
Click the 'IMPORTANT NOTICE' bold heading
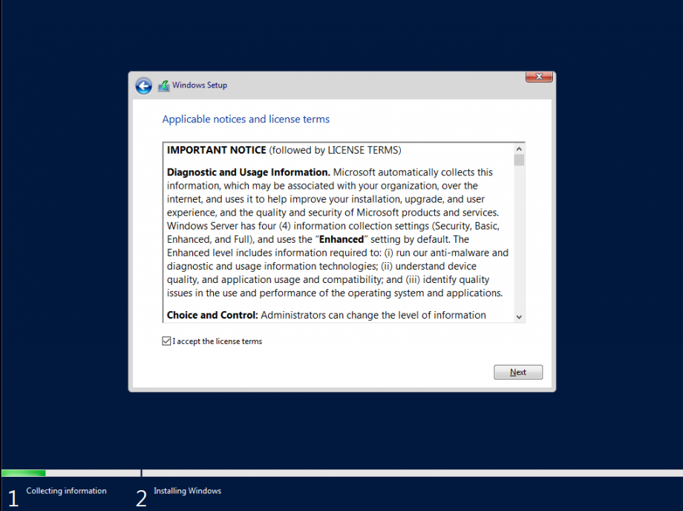tap(215, 150)
